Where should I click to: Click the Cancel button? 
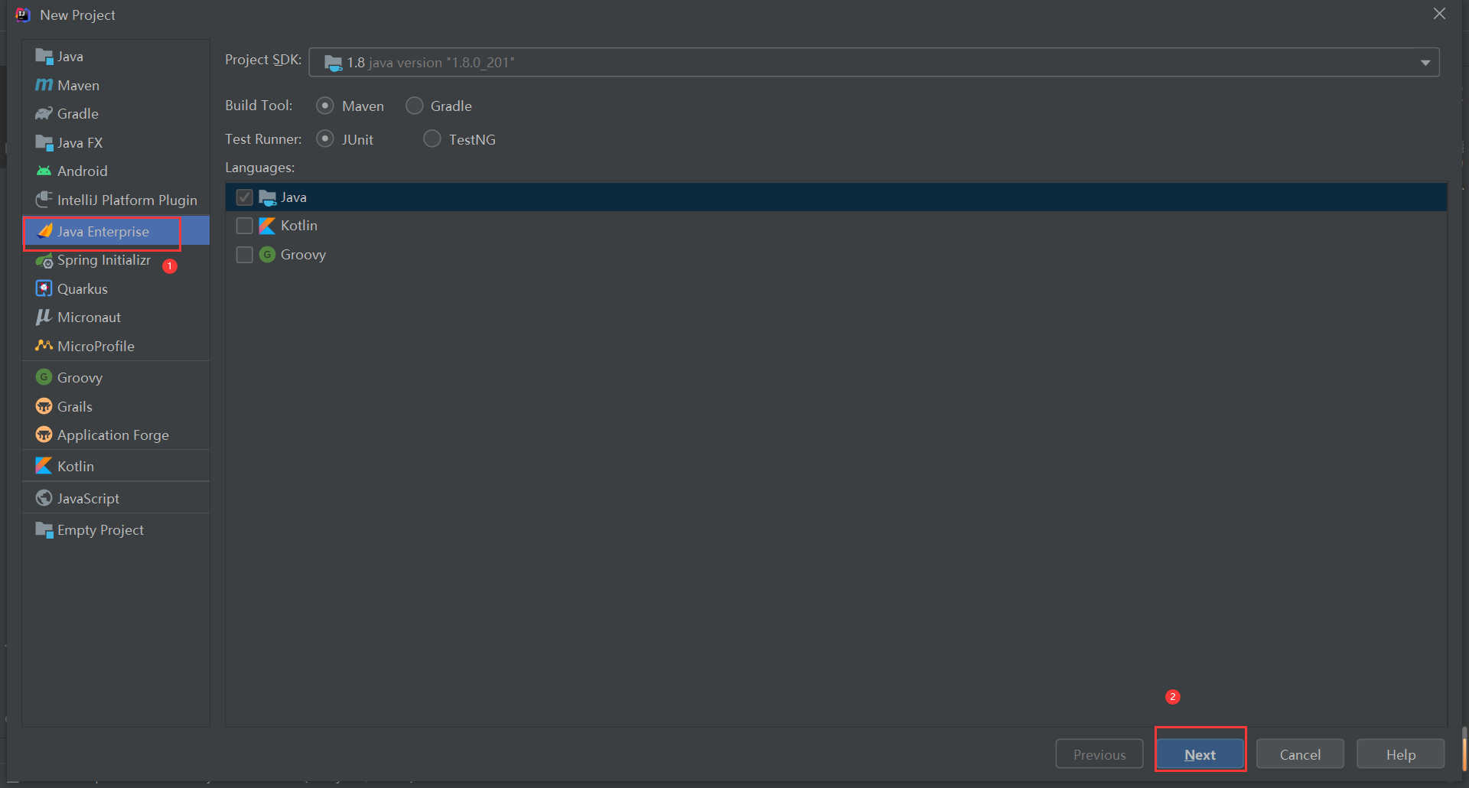1300,754
